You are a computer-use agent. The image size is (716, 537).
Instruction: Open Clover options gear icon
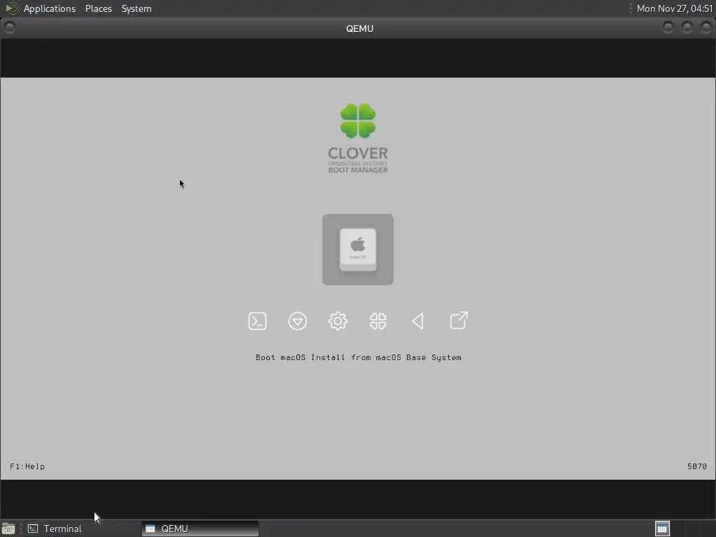[338, 321]
